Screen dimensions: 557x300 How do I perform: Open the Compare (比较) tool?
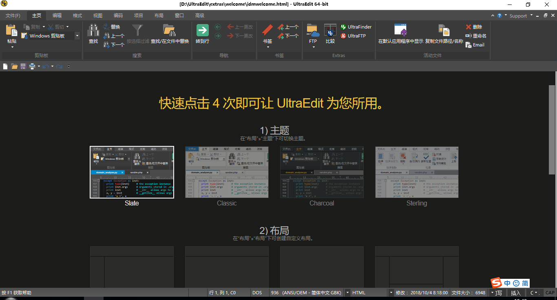pos(330,34)
